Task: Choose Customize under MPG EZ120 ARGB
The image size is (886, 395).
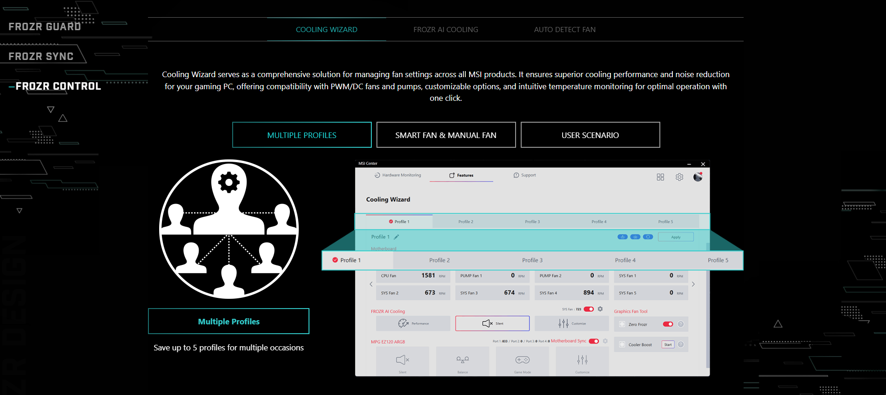Action: coord(582,361)
